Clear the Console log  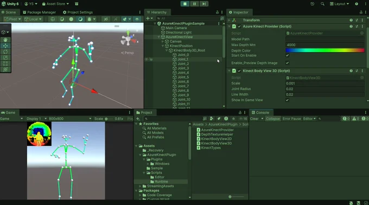click(x=254, y=119)
